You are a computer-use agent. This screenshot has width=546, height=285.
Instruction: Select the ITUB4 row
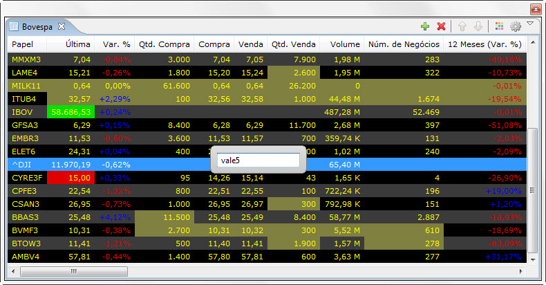[x=267, y=99]
